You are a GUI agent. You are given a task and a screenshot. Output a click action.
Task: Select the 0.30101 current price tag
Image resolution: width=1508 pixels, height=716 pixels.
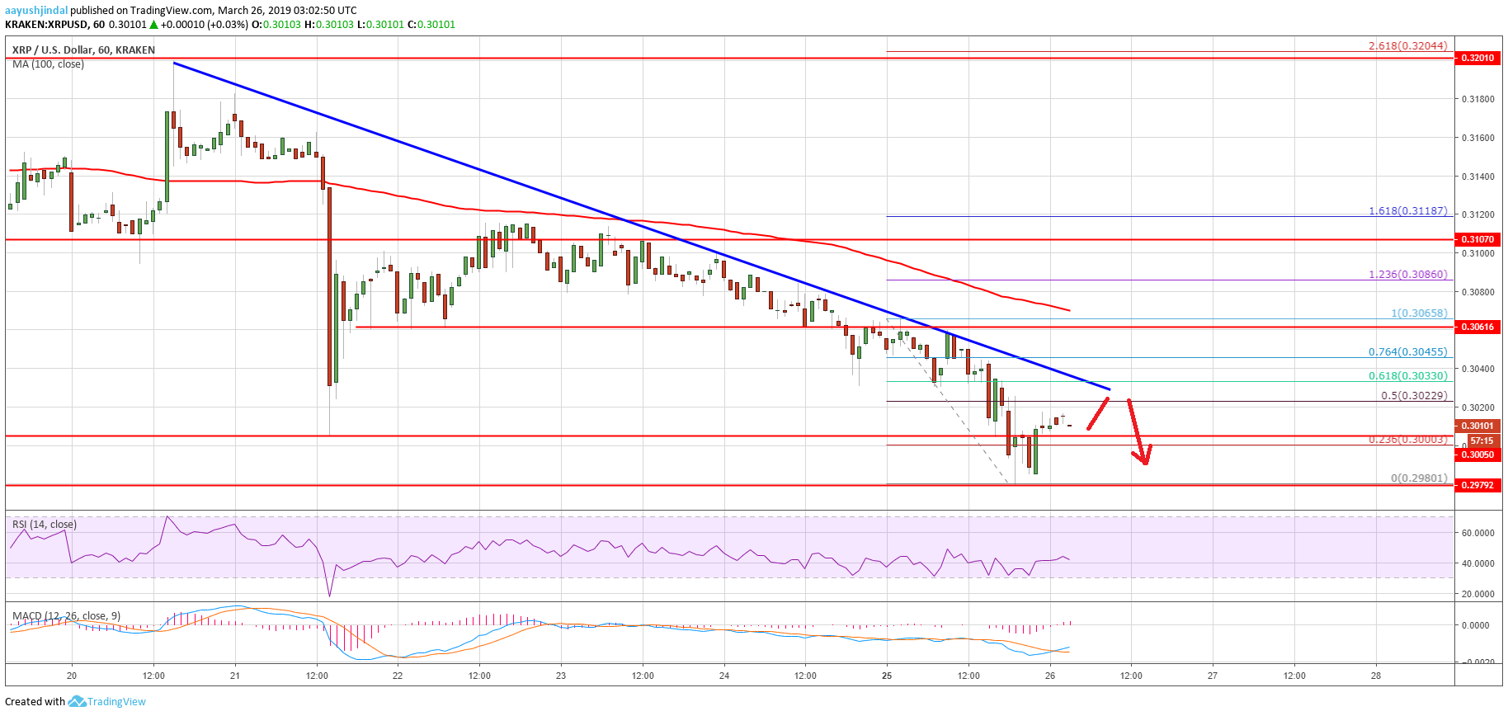[x=1477, y=426]
